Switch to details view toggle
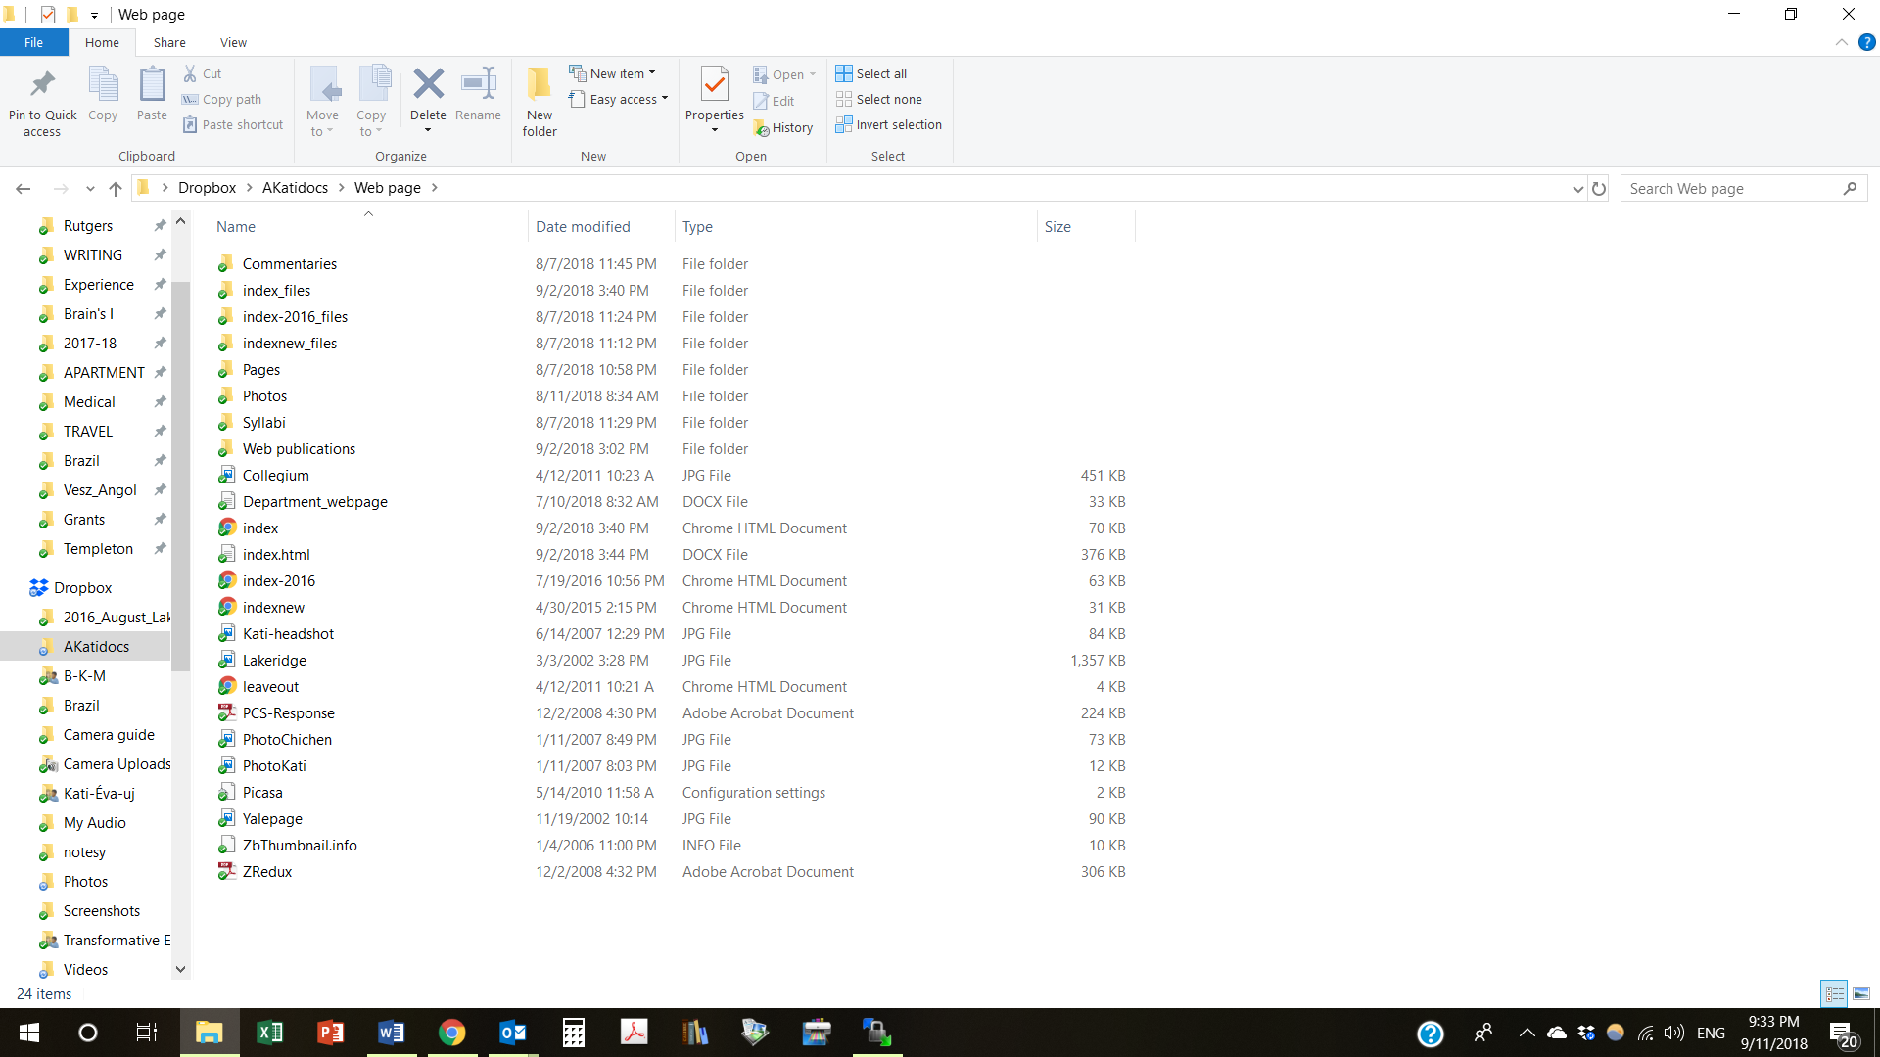 coord(1834,993)
